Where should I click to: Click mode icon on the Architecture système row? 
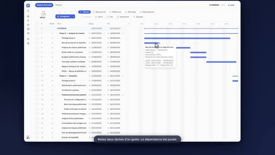click(x=52, y=90)
